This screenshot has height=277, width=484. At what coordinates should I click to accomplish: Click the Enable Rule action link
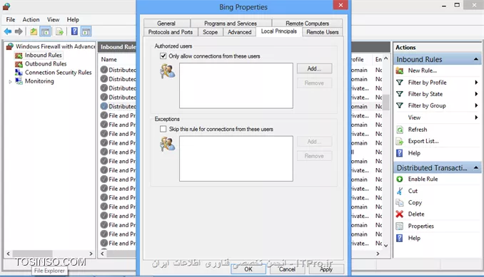[x=423, y=179]
